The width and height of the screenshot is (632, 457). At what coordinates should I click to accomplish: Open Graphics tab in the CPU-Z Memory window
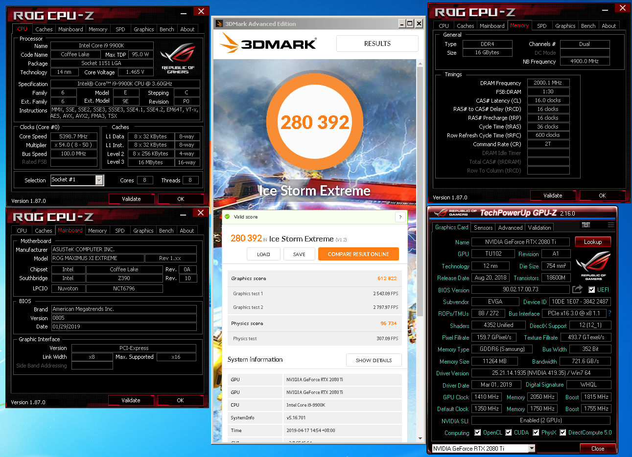point(565,26)
